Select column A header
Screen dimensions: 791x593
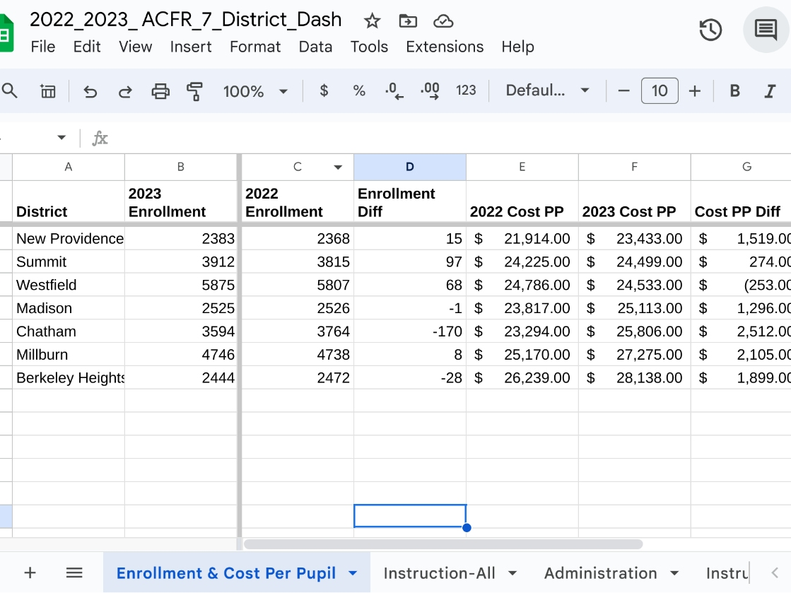pyautogui.click(x=69, y=167)
